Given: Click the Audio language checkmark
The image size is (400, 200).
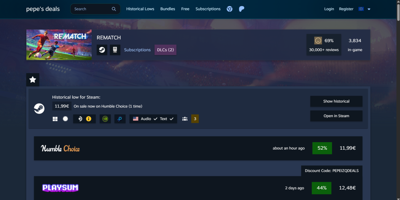Looking at the screenshot, I should click(x=155, y=119).
